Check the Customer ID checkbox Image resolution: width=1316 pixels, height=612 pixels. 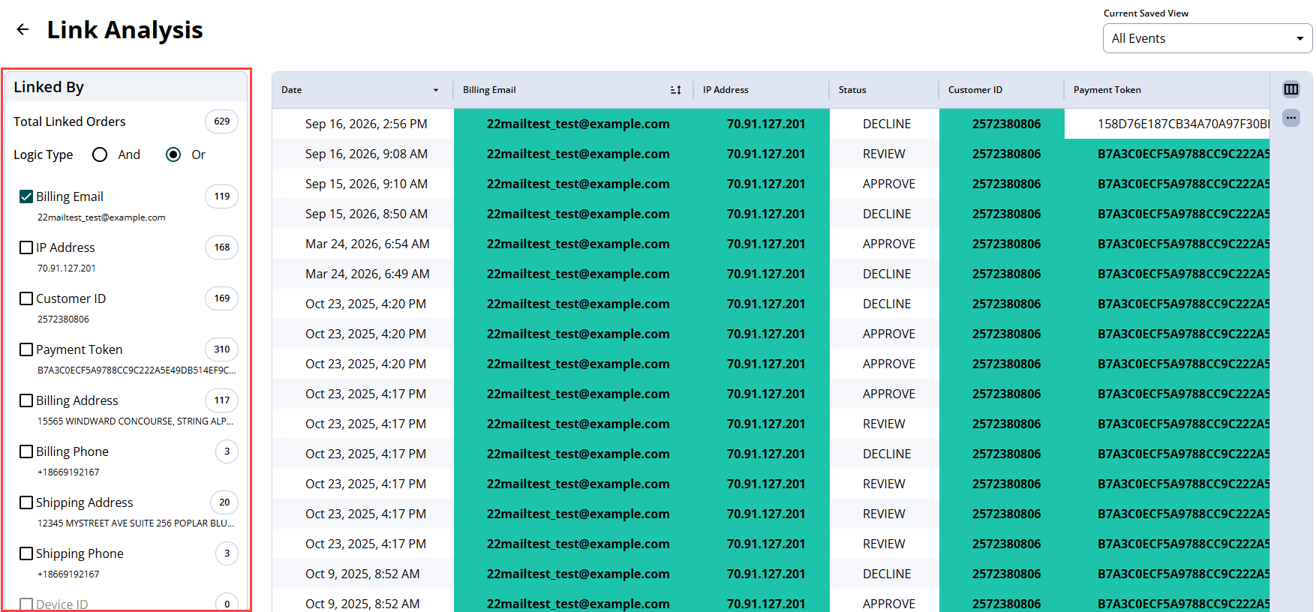pyautogui.click(x=26, y=298)
